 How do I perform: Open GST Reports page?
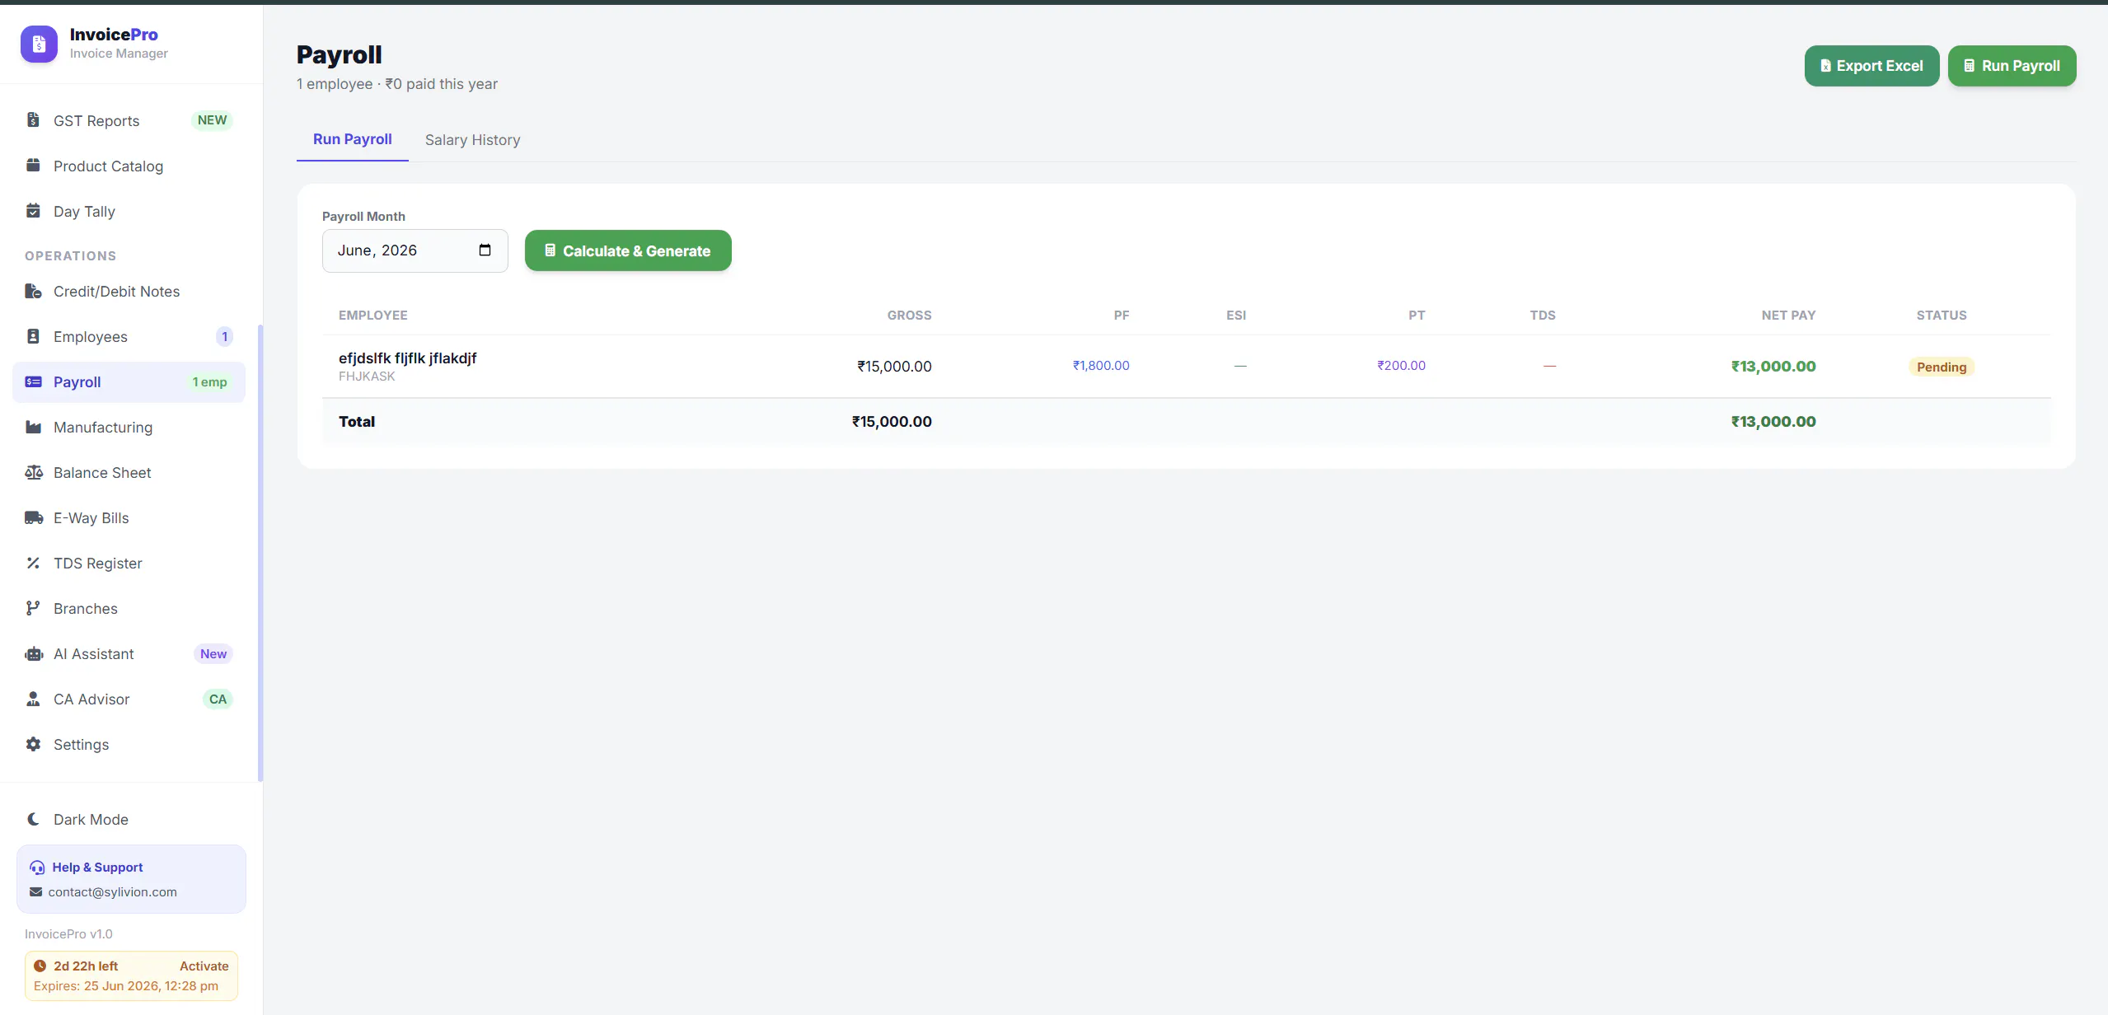(x=129, y=120)
